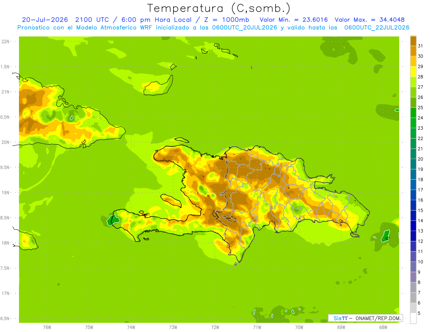430x332 pixels.
Task: Pick the legend swatch between 27 and 28
Action: tap(413, 82)
